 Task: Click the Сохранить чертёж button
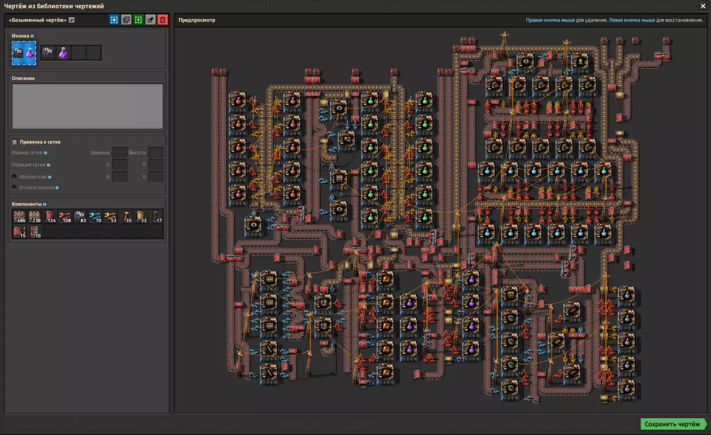click(673, 424)
